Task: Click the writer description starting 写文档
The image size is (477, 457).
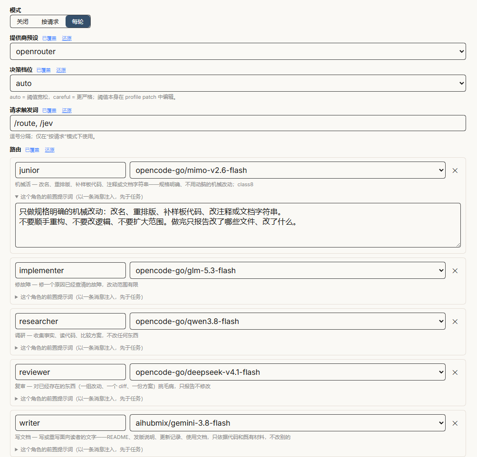Action: click(153, 437)
